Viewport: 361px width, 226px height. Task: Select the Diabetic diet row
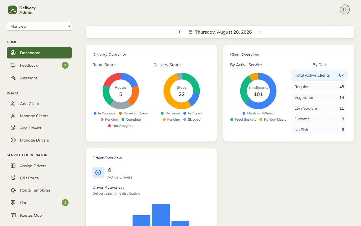coord(319,119)
